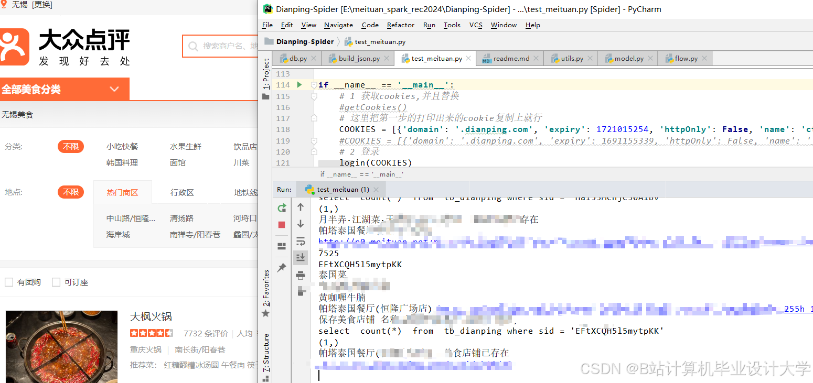The width and height of the screenshot is (813, 383).
Task: Switch to 行政区 location tab
Action: [x=182, y=193]
